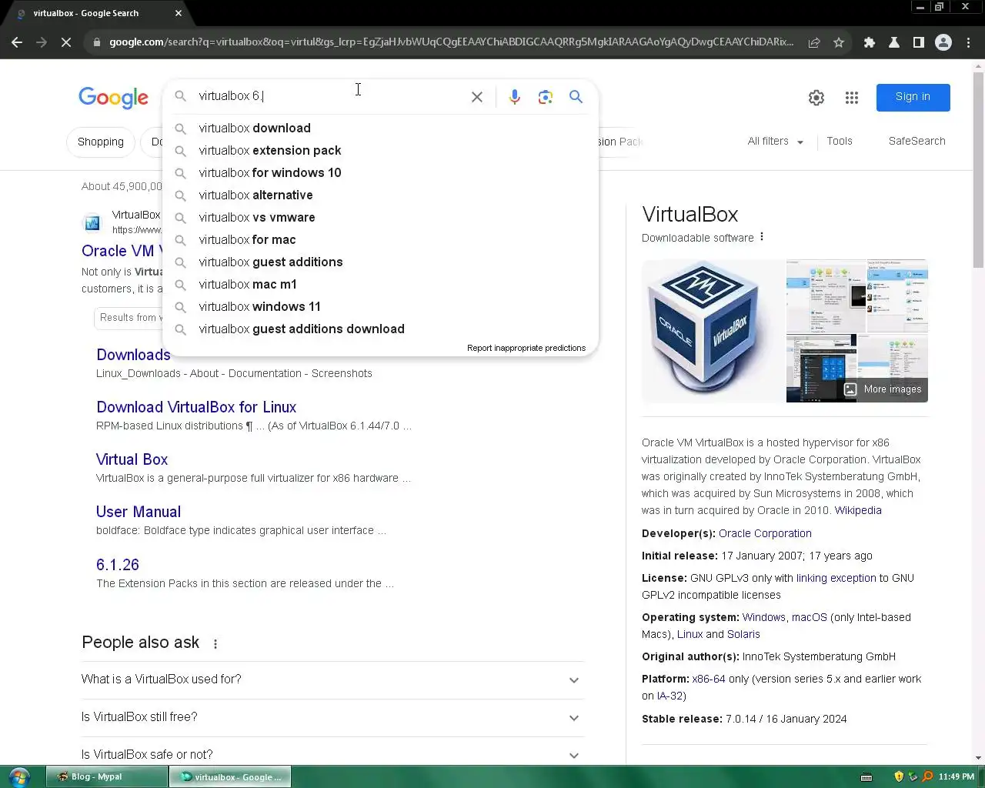
Task: Go to Google homepage via logo
Action: (x=113, y=98)
